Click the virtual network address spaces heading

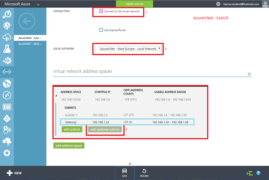click(x=83, y=71)
